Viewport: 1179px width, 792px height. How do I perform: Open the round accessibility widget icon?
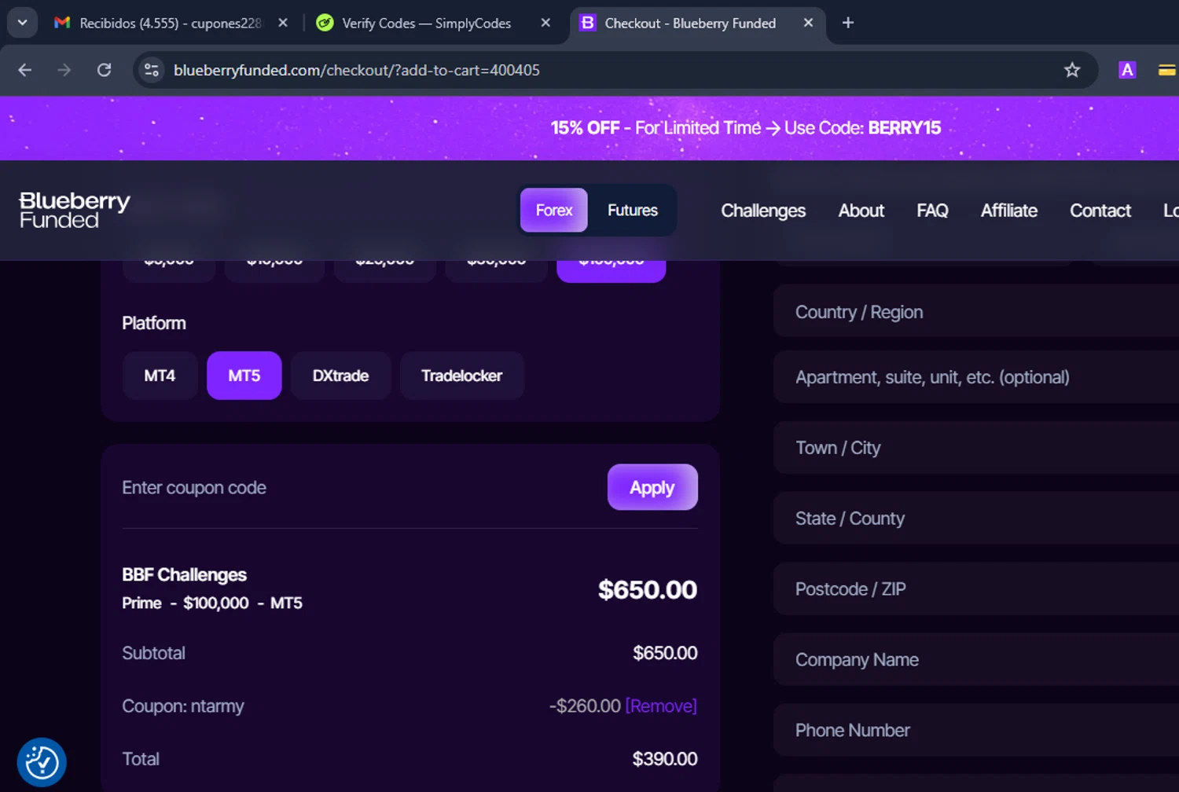point(42,762)
